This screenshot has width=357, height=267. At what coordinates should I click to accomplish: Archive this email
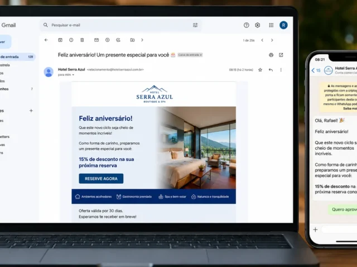tap(60, 40)
